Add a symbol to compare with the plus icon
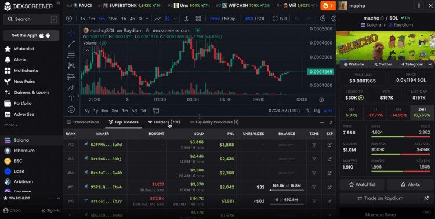Viewport: 435px width, 219px height. click(x=69, y=19)
